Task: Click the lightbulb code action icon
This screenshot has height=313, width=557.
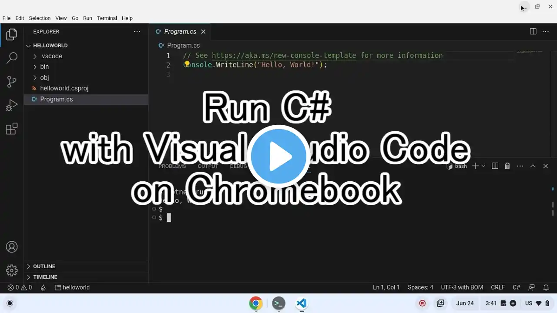Action: [x=187, y=64]
